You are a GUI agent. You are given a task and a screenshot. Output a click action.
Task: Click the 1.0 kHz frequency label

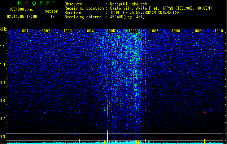[3, 65]
